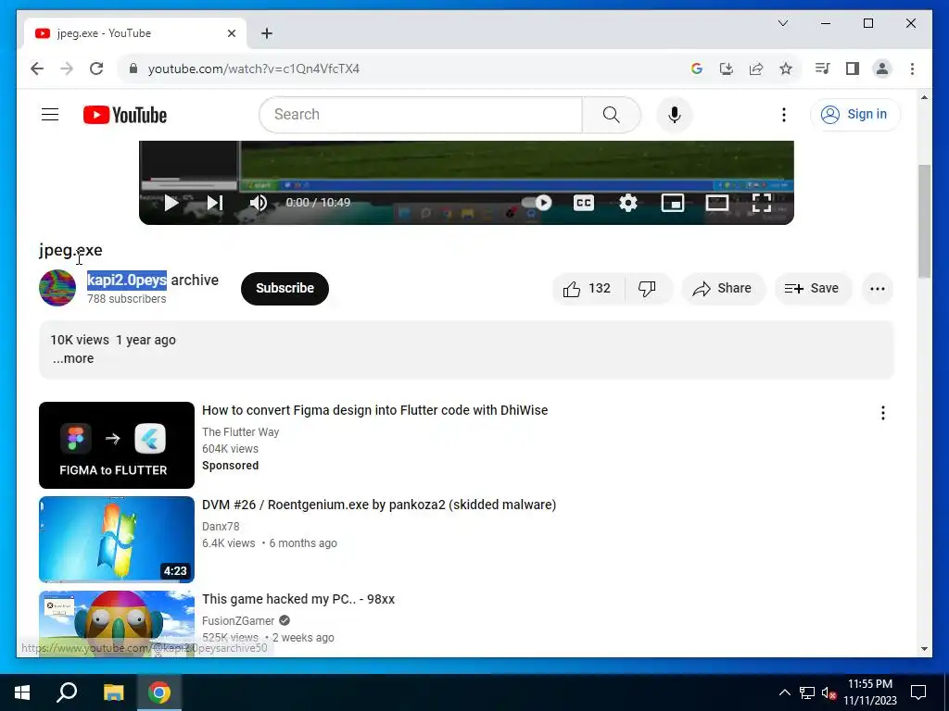Open Google icon in address bar
Viewport: 949px width, 711px height.
tap(697, 69)
